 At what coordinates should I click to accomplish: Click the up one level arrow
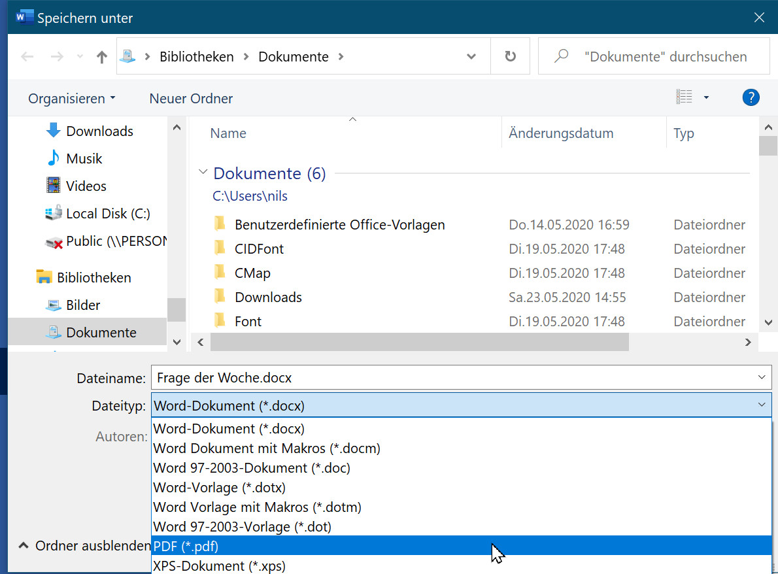click(101, 57)
